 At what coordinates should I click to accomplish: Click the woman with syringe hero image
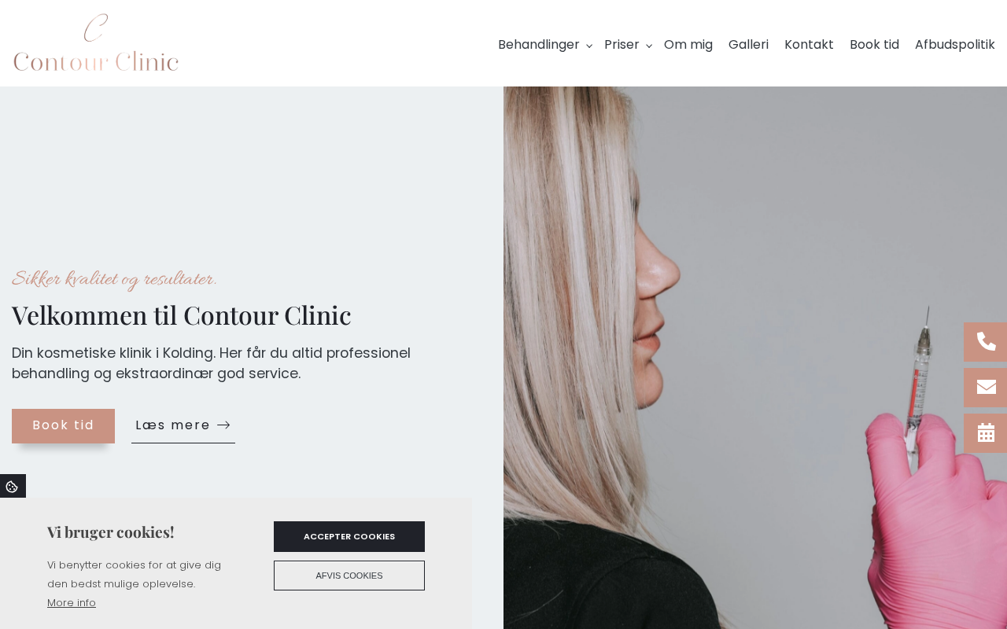[x=755, y=358]
